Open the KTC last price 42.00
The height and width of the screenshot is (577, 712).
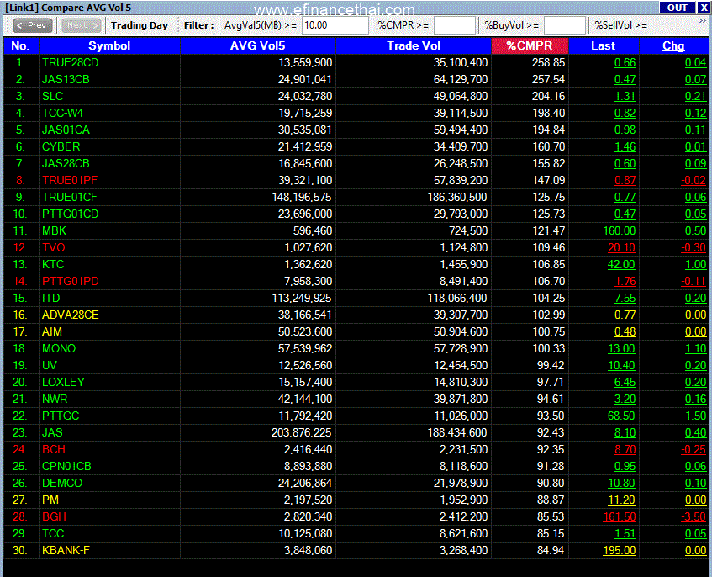622,264
